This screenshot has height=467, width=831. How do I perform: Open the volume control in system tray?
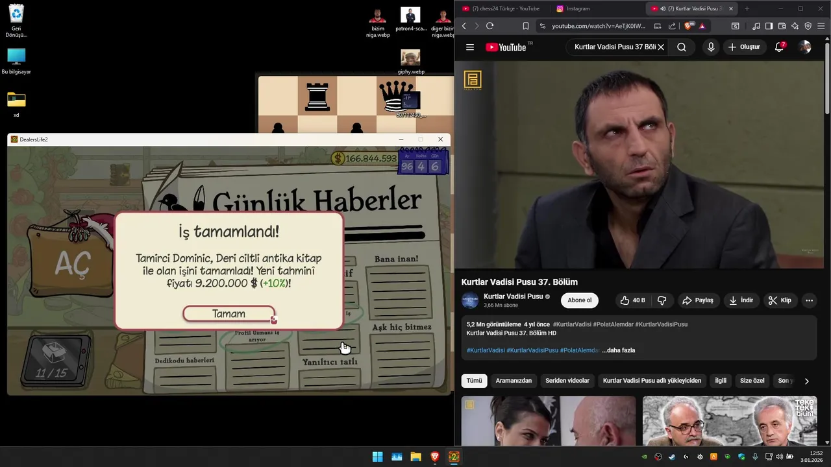779,457
